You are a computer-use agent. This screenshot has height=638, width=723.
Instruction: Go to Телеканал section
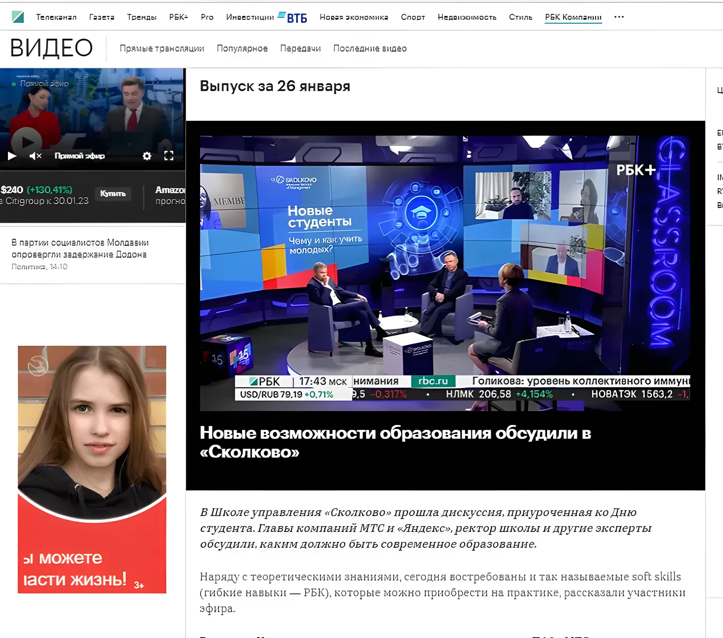tap(56, 17)
